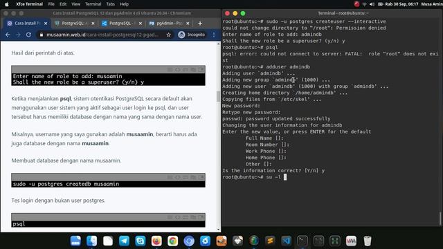Close the first PostgreSQL tab

(93, 24)
